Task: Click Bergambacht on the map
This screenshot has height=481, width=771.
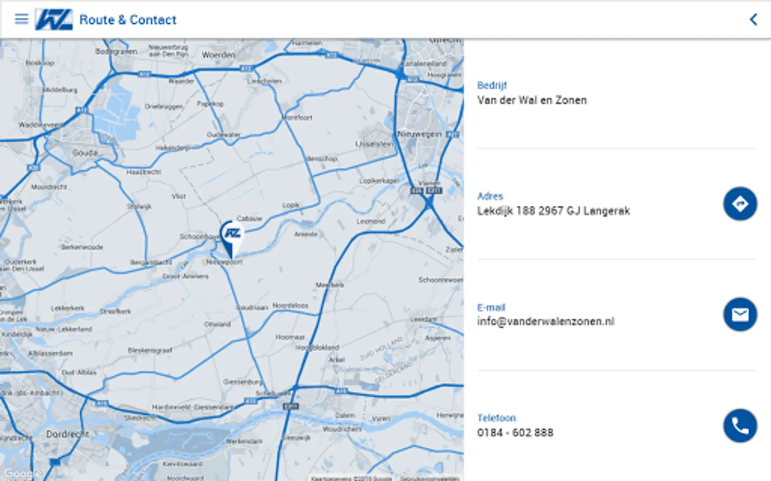Action: click(151, 262)
